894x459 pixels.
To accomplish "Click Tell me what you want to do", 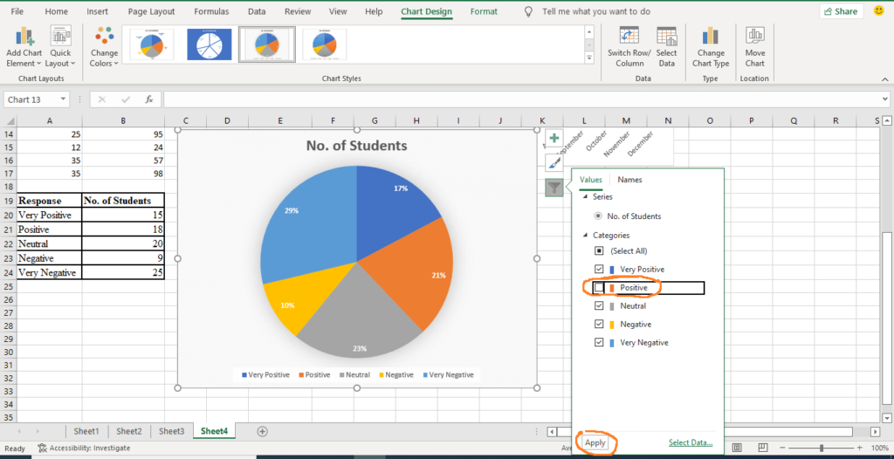I will point(596,11).
